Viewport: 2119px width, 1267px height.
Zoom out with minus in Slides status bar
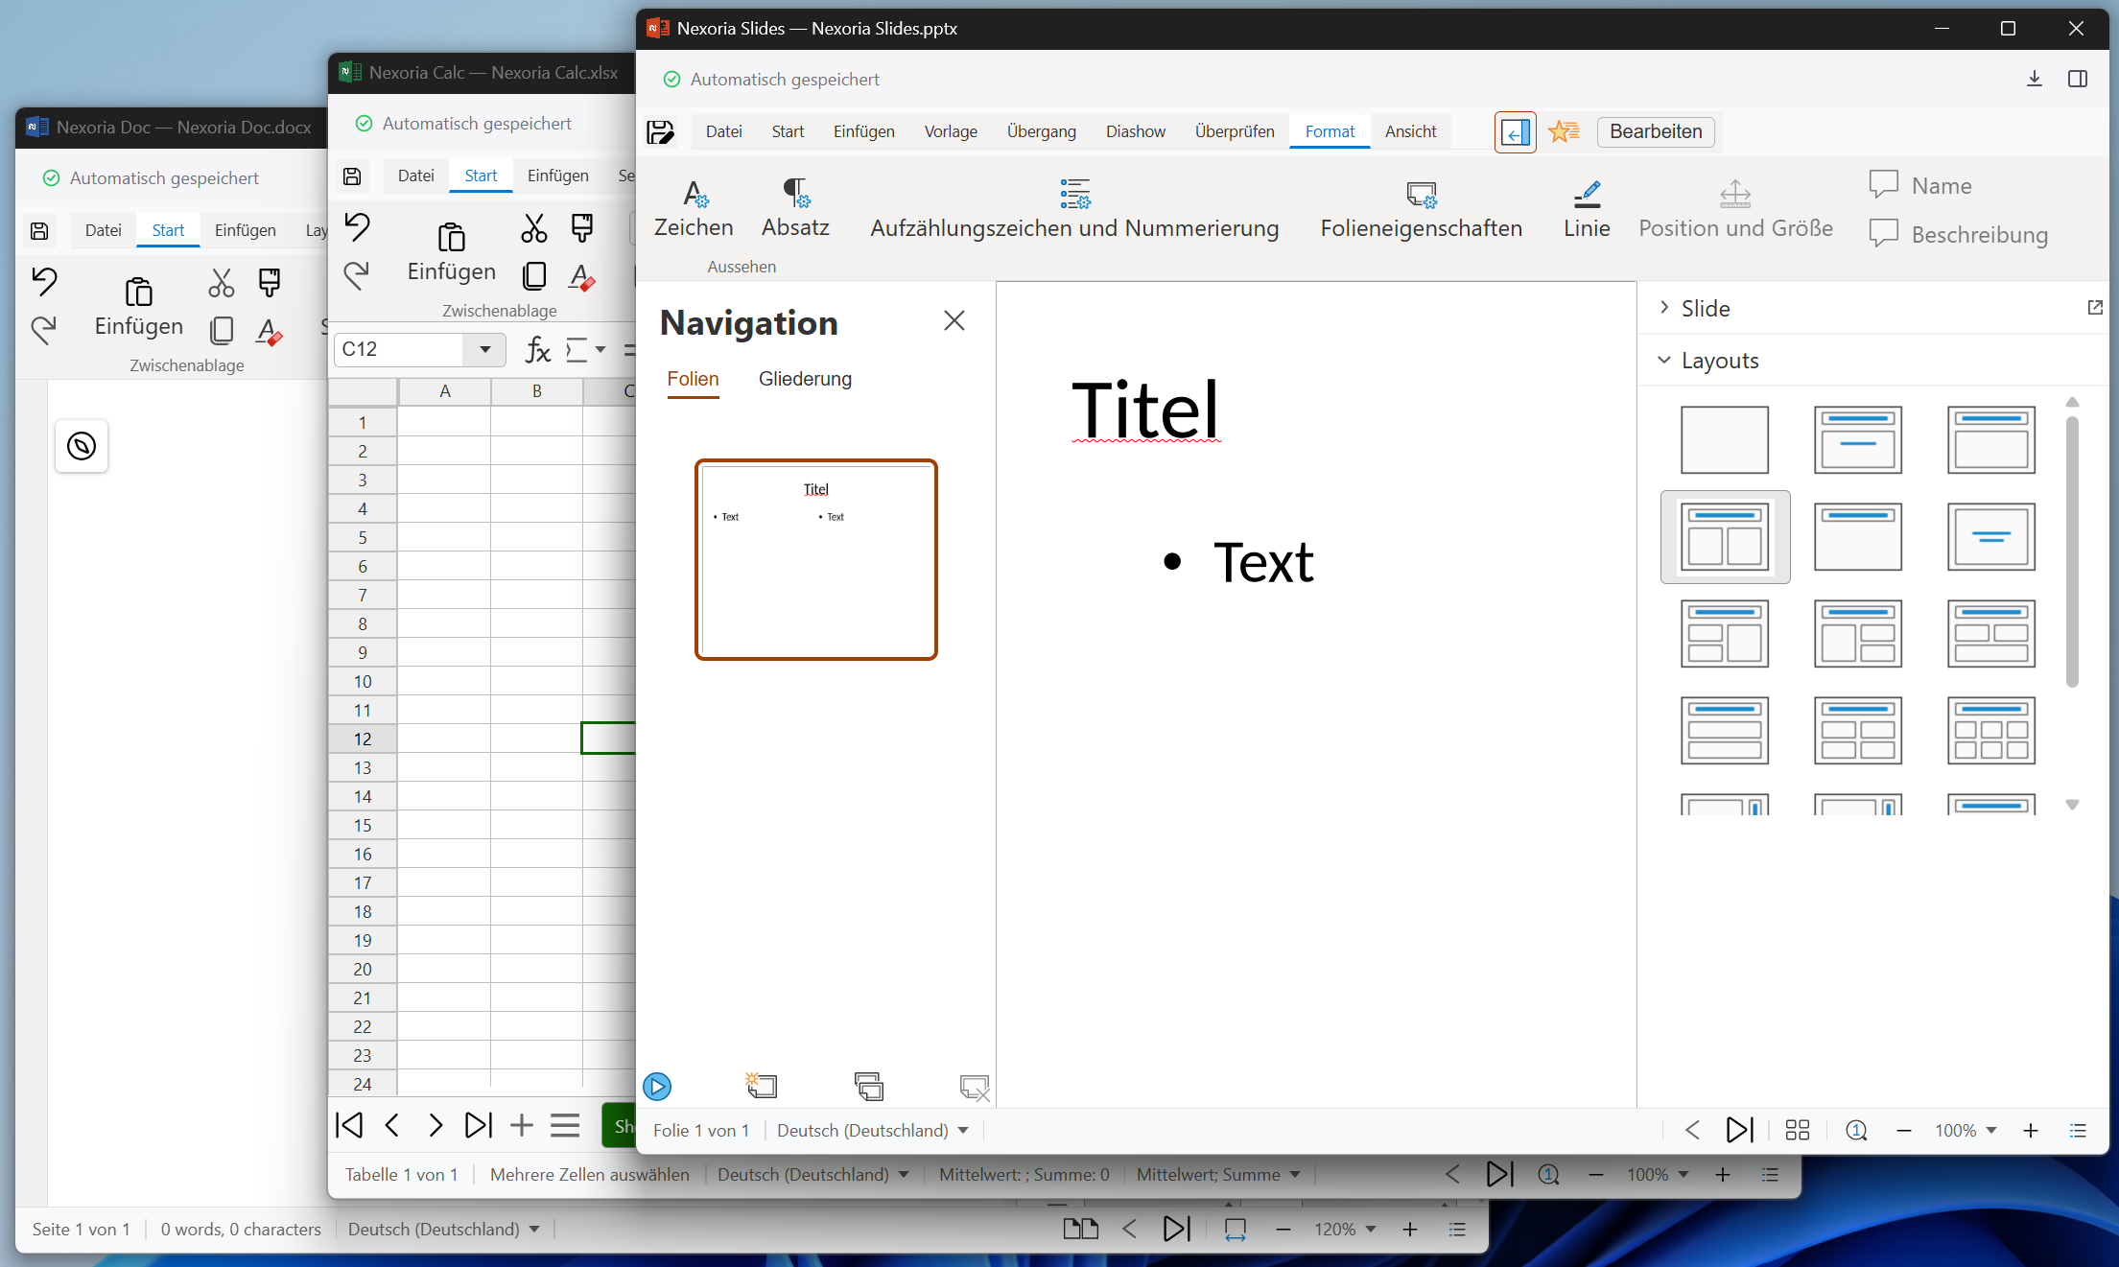1904,1130
